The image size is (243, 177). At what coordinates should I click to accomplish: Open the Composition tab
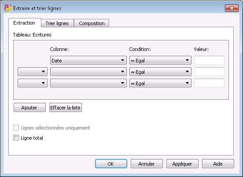click(92, 23)
